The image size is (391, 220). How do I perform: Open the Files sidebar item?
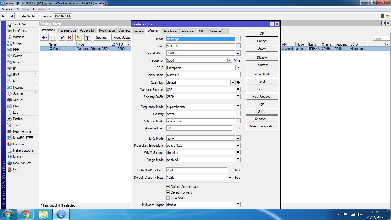(x=16, y=106)
